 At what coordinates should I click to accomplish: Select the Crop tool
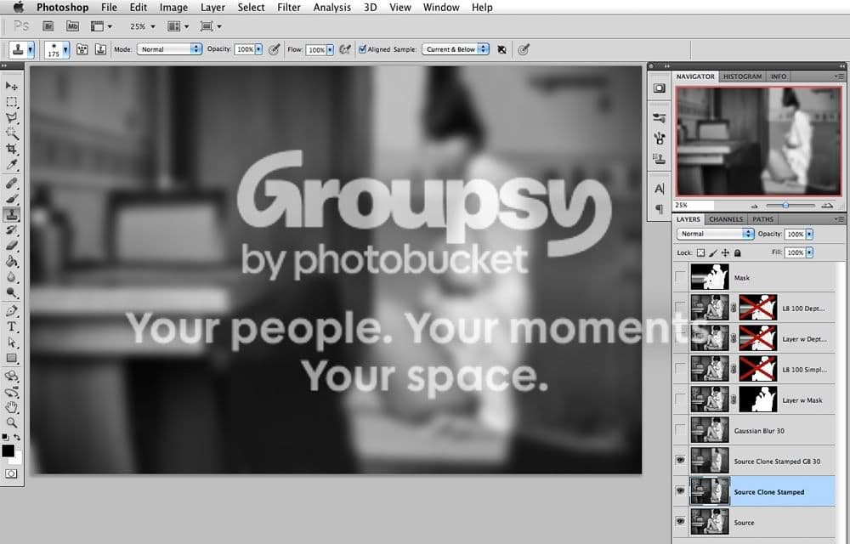(x=11, y=149)
